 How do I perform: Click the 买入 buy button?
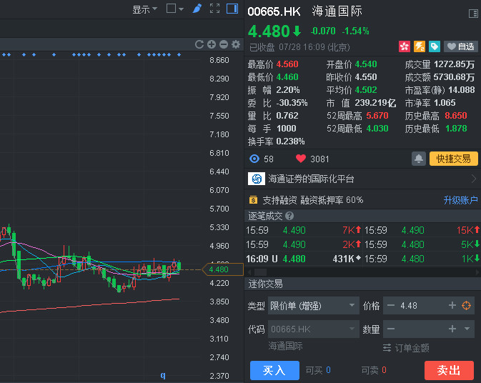coord(274,370)
